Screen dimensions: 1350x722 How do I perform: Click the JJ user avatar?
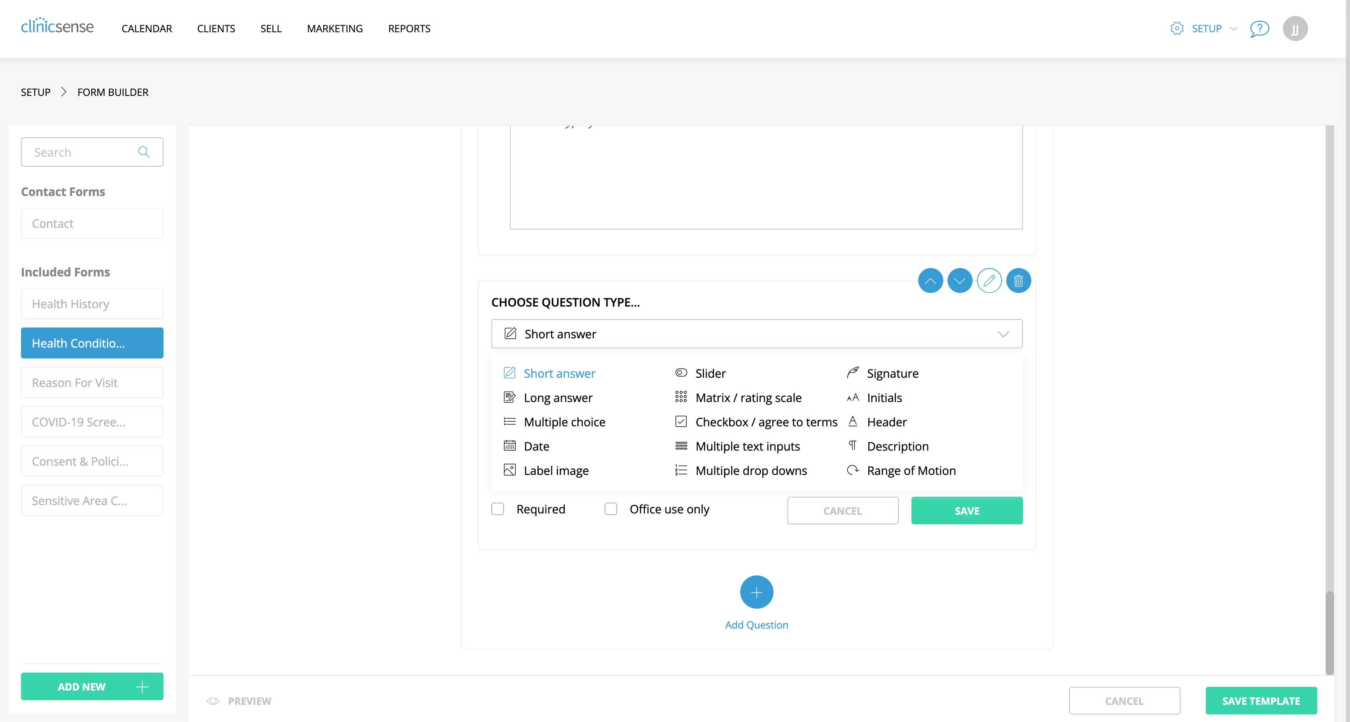pos(1295,29)
